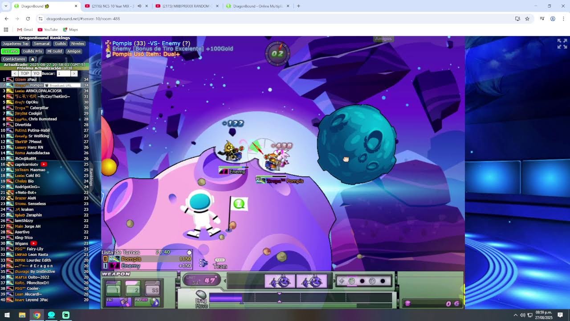570x321 pixels.
Task: Toggle the game fullscreen expand icon
Action: [x=562, y=43]
